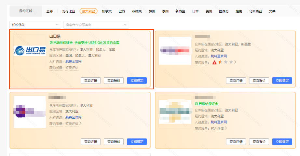Open 跳转至官网 link in 出口易 card
This screenshot has height=156, width=300.
click(x=73, y=61)
